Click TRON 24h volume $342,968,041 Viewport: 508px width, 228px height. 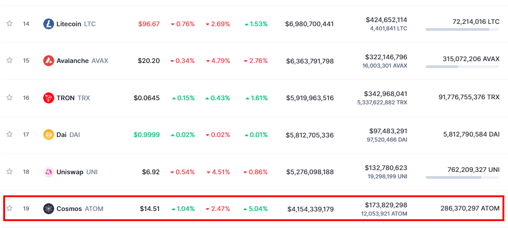[x=385, y=94]
